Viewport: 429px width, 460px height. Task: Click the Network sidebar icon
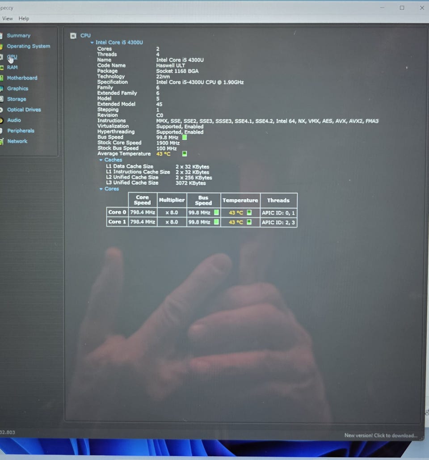(x=1, y=141)
